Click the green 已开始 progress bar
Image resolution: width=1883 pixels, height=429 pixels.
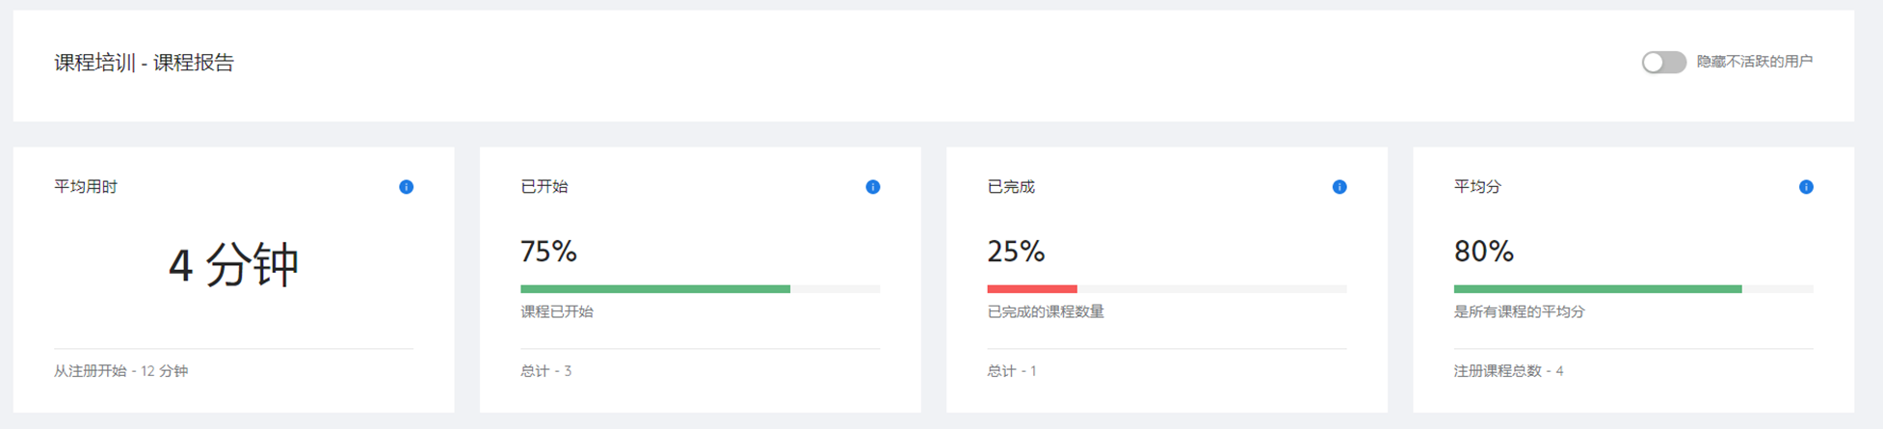pyautogui.click(x=655, y=289)
